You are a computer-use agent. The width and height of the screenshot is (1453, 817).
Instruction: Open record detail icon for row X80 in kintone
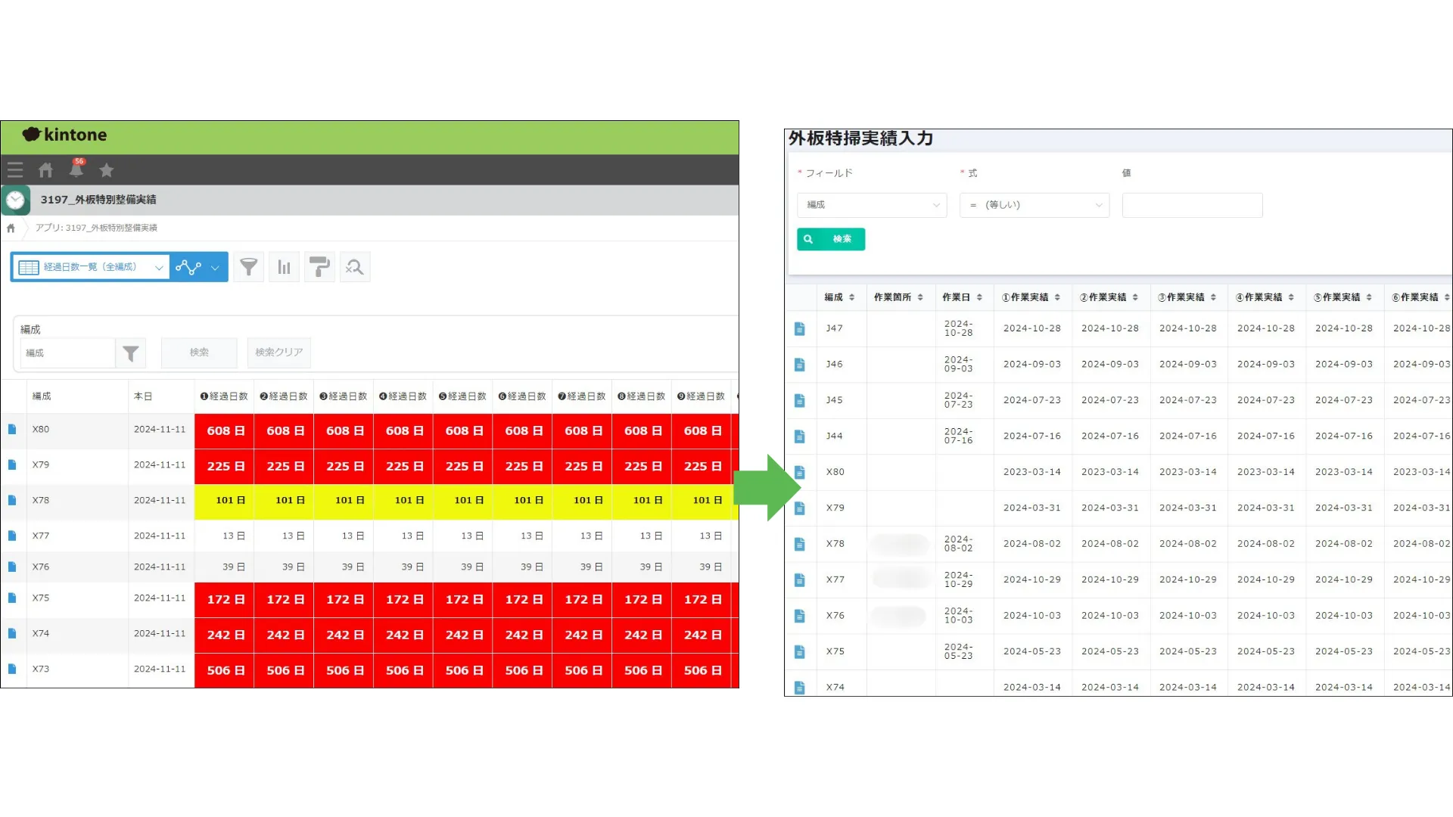(12, 430)
